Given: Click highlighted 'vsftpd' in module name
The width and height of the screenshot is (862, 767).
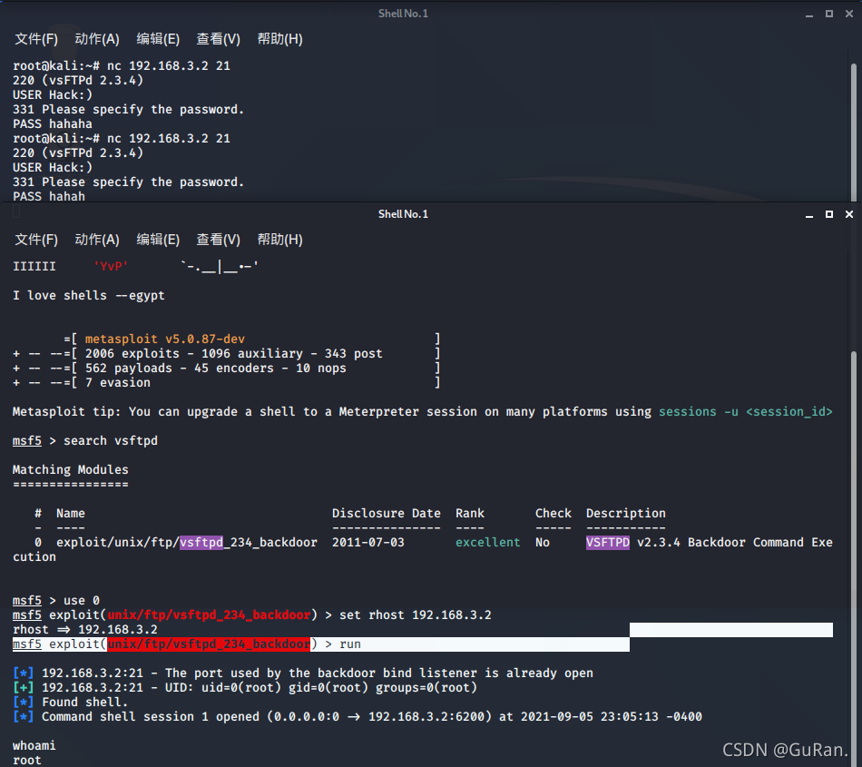Looking at the screenshot, I should coord(201,543).
